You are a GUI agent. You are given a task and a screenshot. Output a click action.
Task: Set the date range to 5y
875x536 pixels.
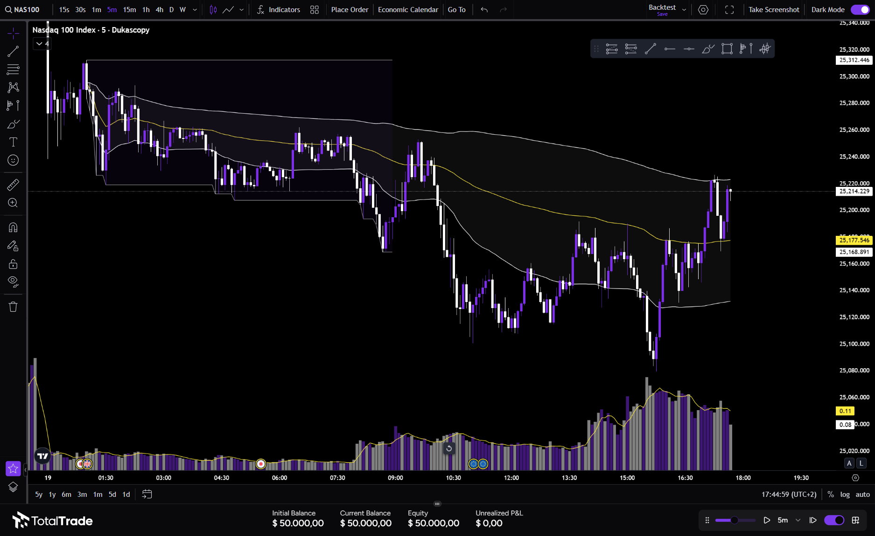[x=39, y=494]
